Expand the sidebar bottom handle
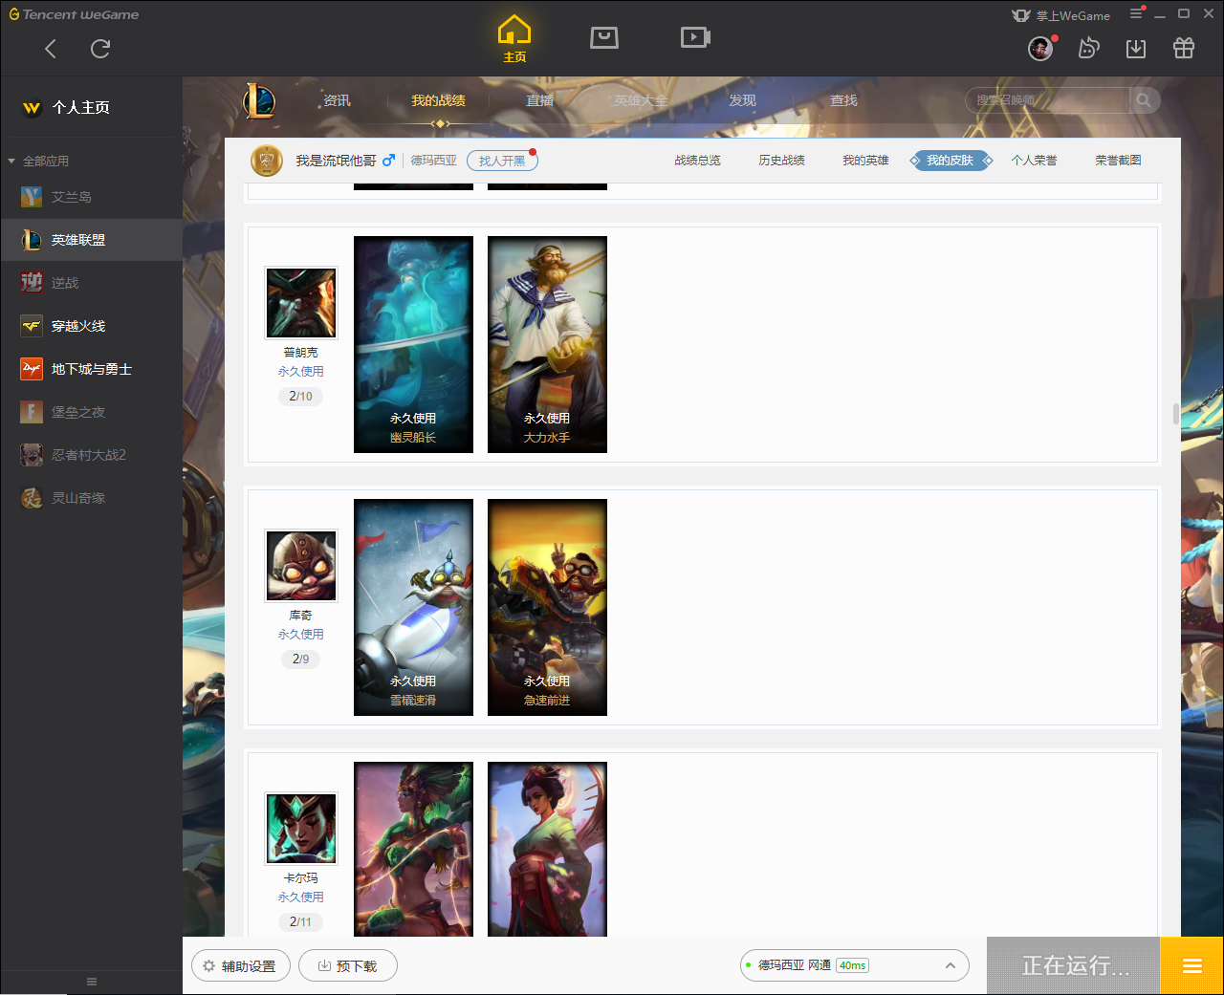This screenshot has width=1224, height=995. [92, 982]
